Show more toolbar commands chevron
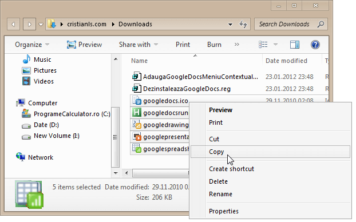 [x=237, y=44]
